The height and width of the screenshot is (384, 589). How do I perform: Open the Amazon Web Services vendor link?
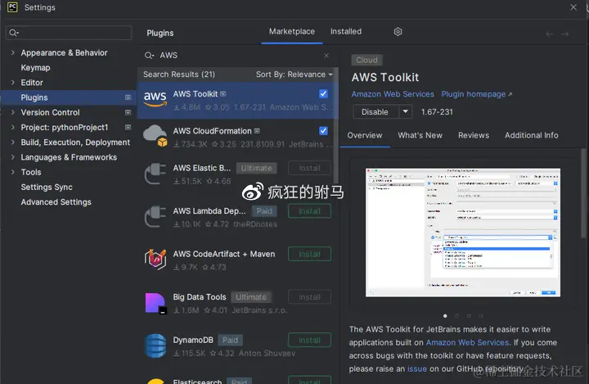(x=393, y=94)
